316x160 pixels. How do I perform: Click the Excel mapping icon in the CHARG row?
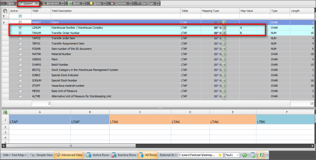[x=224, y=65]
